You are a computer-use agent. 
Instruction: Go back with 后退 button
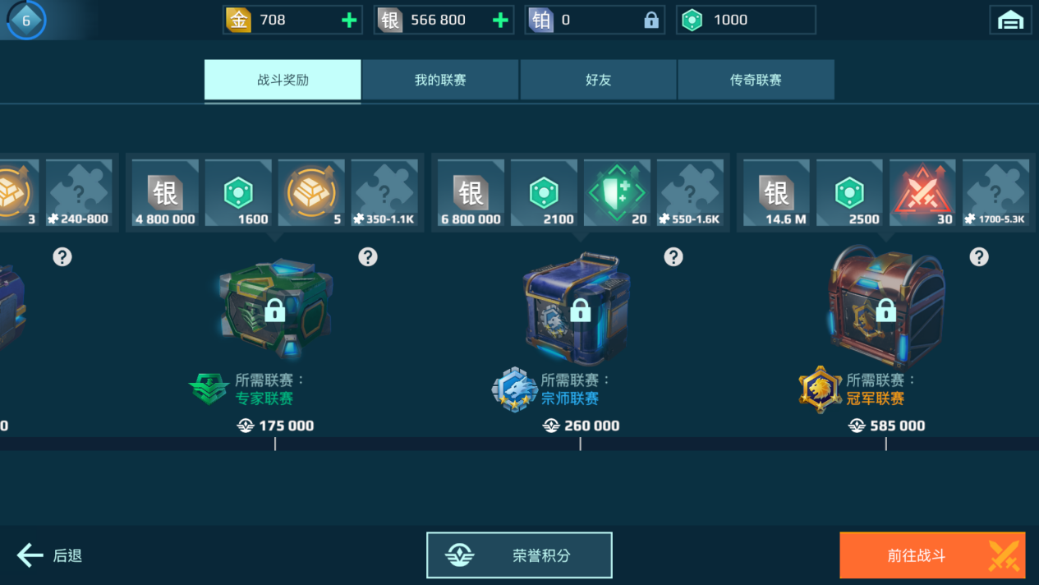(50, 555)
